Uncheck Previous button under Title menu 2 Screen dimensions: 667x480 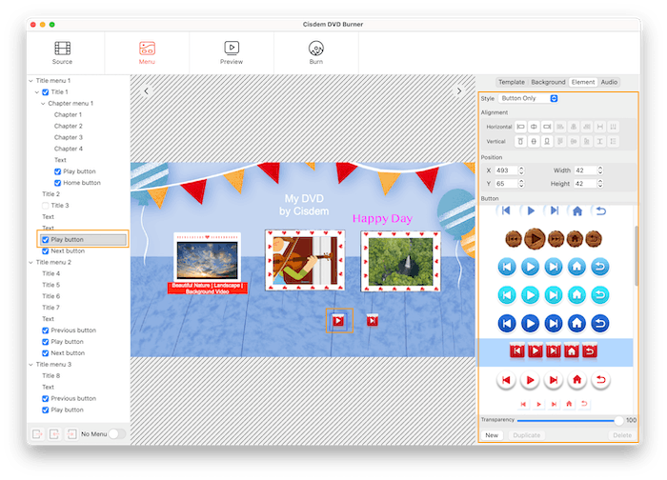click(45, 330)
